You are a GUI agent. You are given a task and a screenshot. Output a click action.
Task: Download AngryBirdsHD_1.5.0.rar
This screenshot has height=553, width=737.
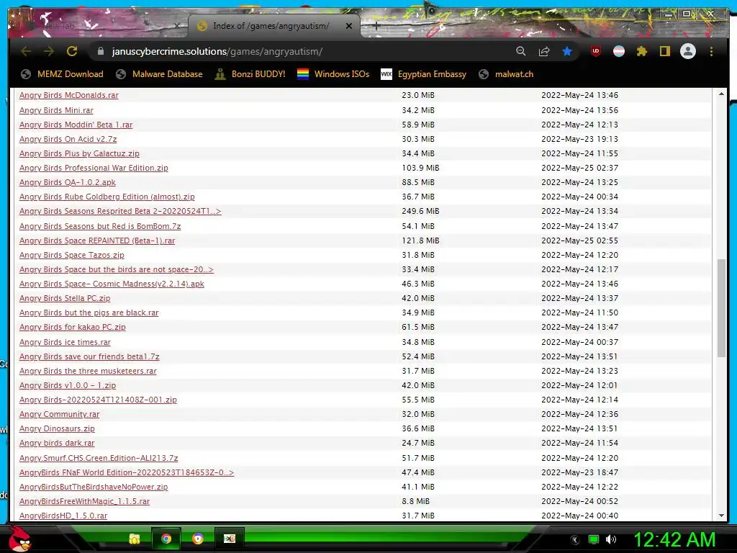(63, 516)
